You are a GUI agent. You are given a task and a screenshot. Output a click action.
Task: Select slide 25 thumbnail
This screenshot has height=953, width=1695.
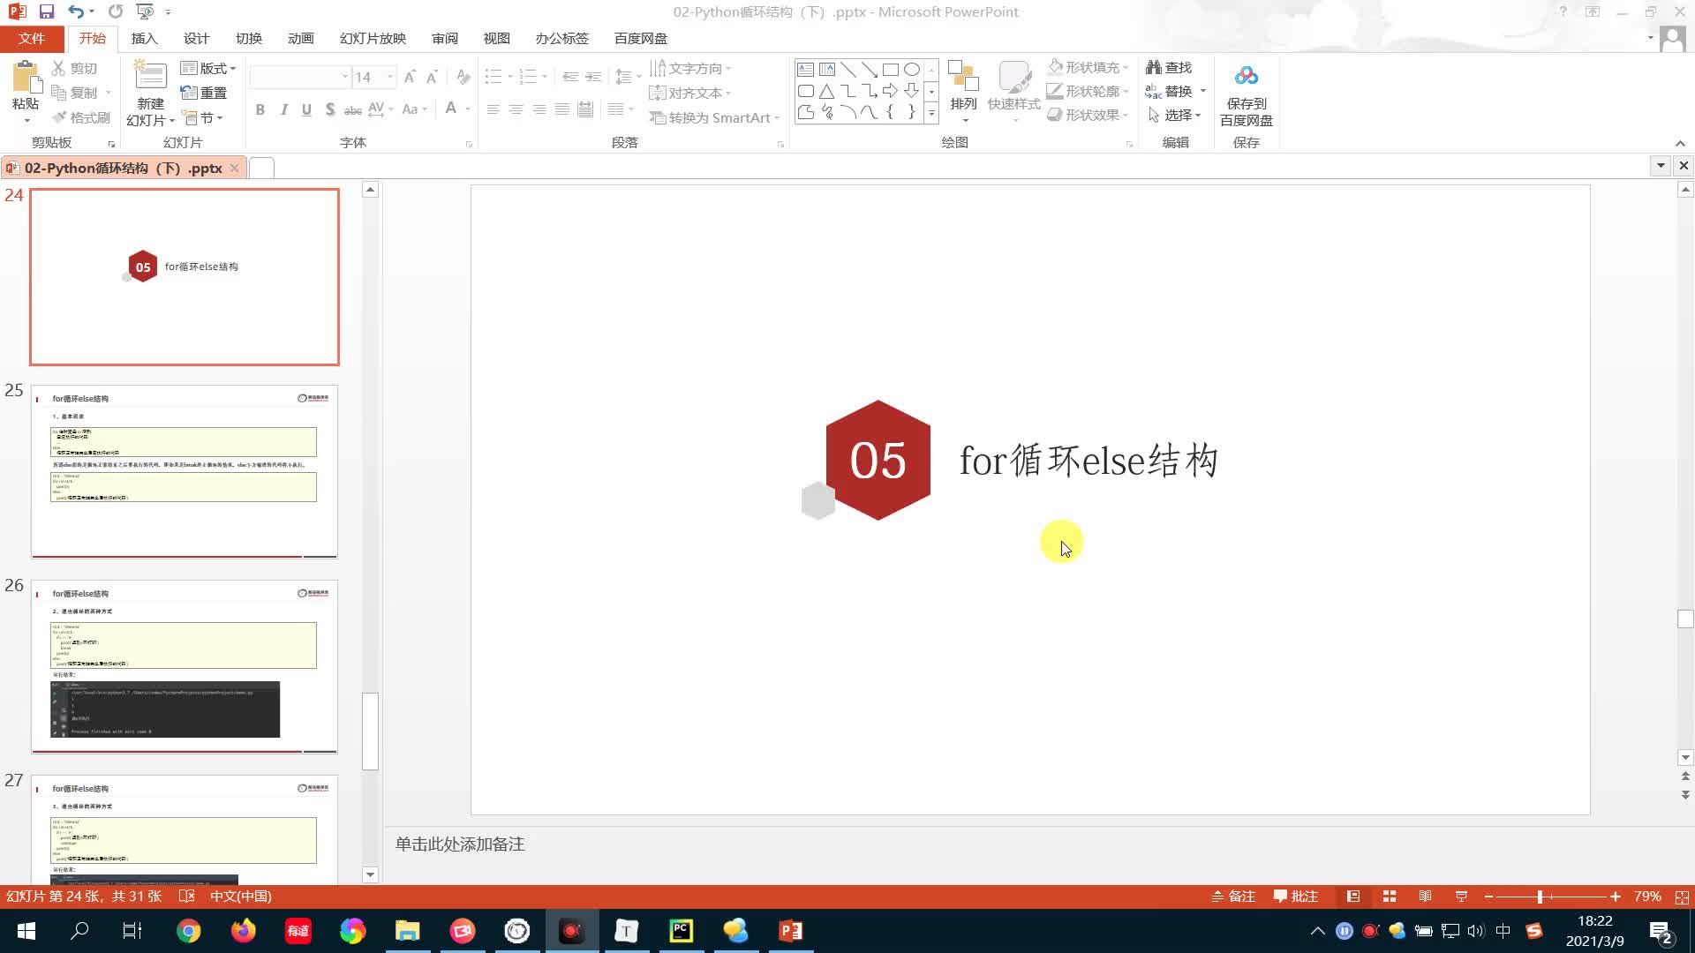pyautogui.click(x=185, y=471)
